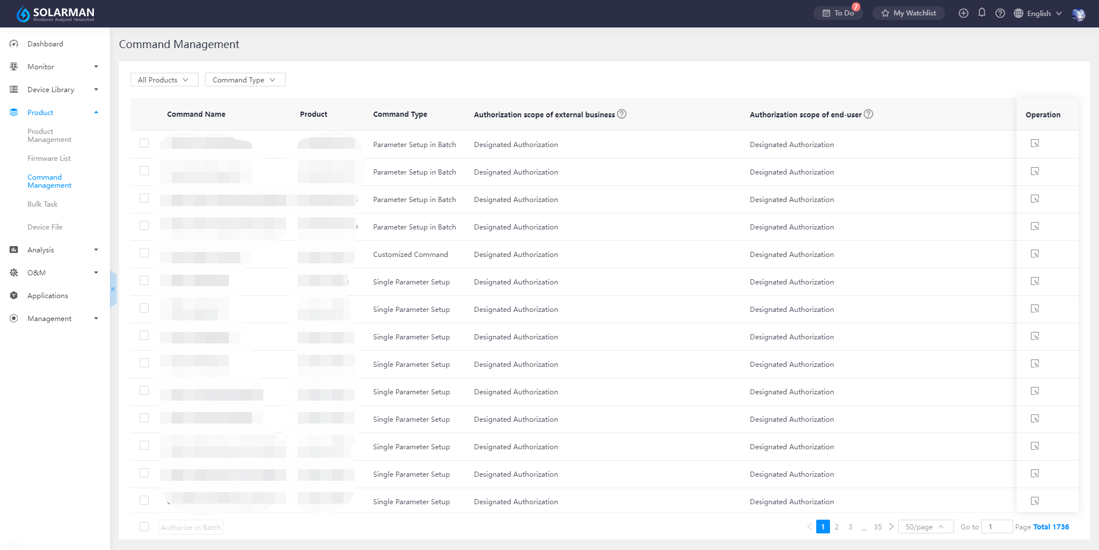Open Device File in sidebar

45,227
